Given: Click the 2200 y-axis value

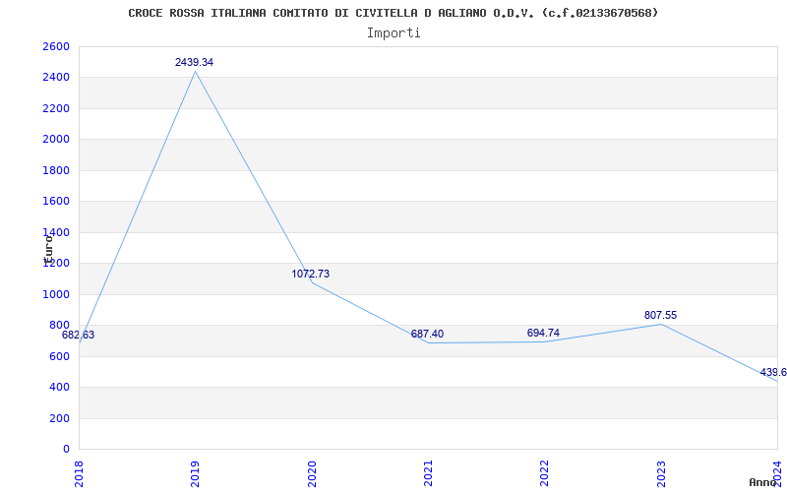Looking at the screenshot, I should click(x=56, y=108).
